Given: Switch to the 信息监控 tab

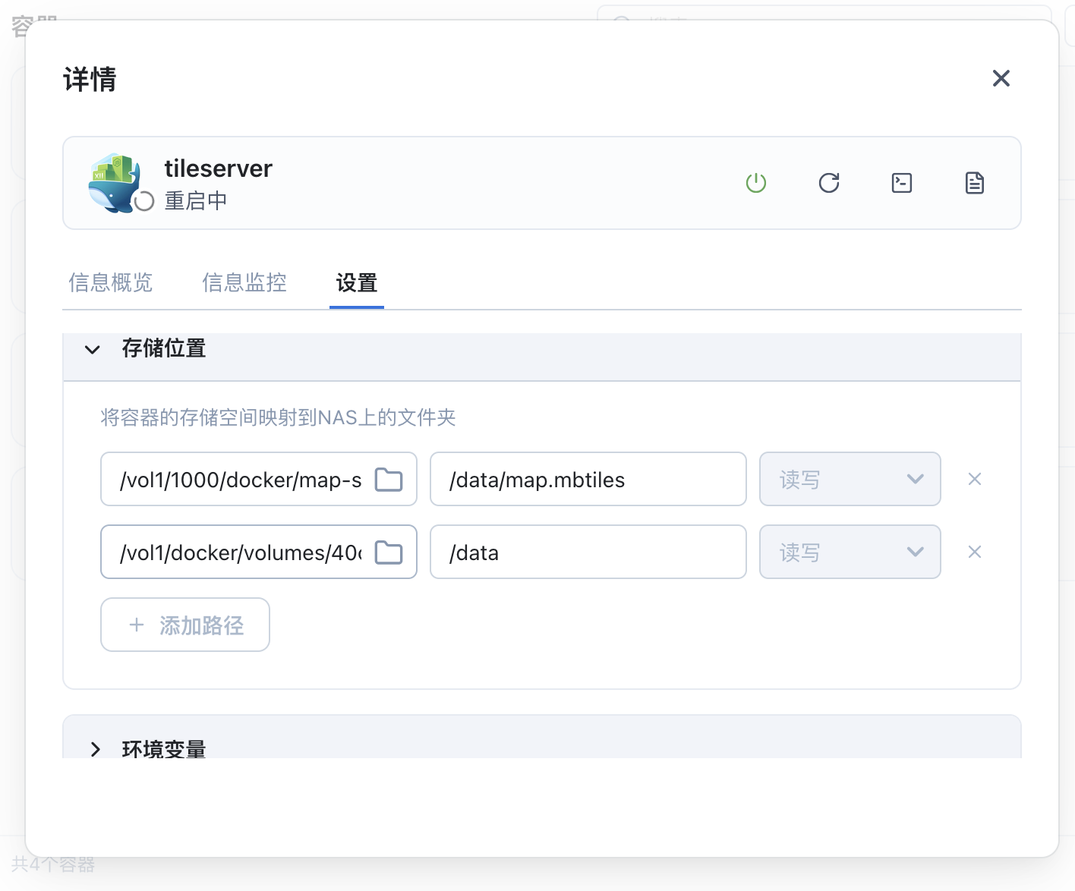Looking at the screenshot, I should [x=244, y=282].
